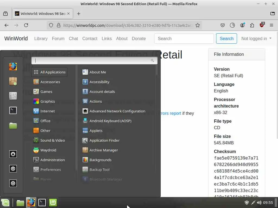Open a new tab with plus button
Image resolution: width=278 pixels, height=208 pixels.
pyautogui.click(x=78, y=14)
